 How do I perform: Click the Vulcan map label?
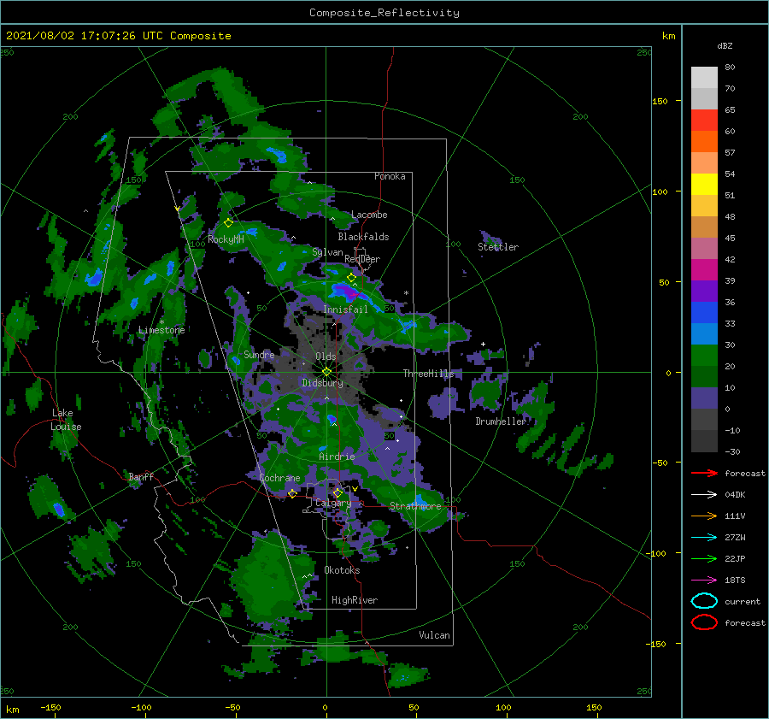(x=434, y=635)
